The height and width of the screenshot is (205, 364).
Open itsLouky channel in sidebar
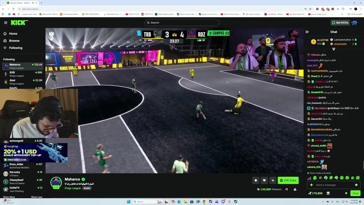click(x=23, y=174)
